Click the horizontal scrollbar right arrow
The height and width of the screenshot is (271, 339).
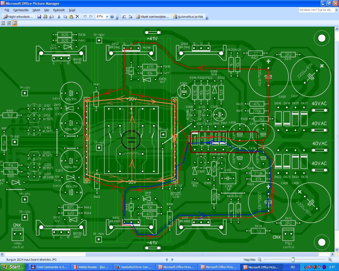click(x=332, y=254)
